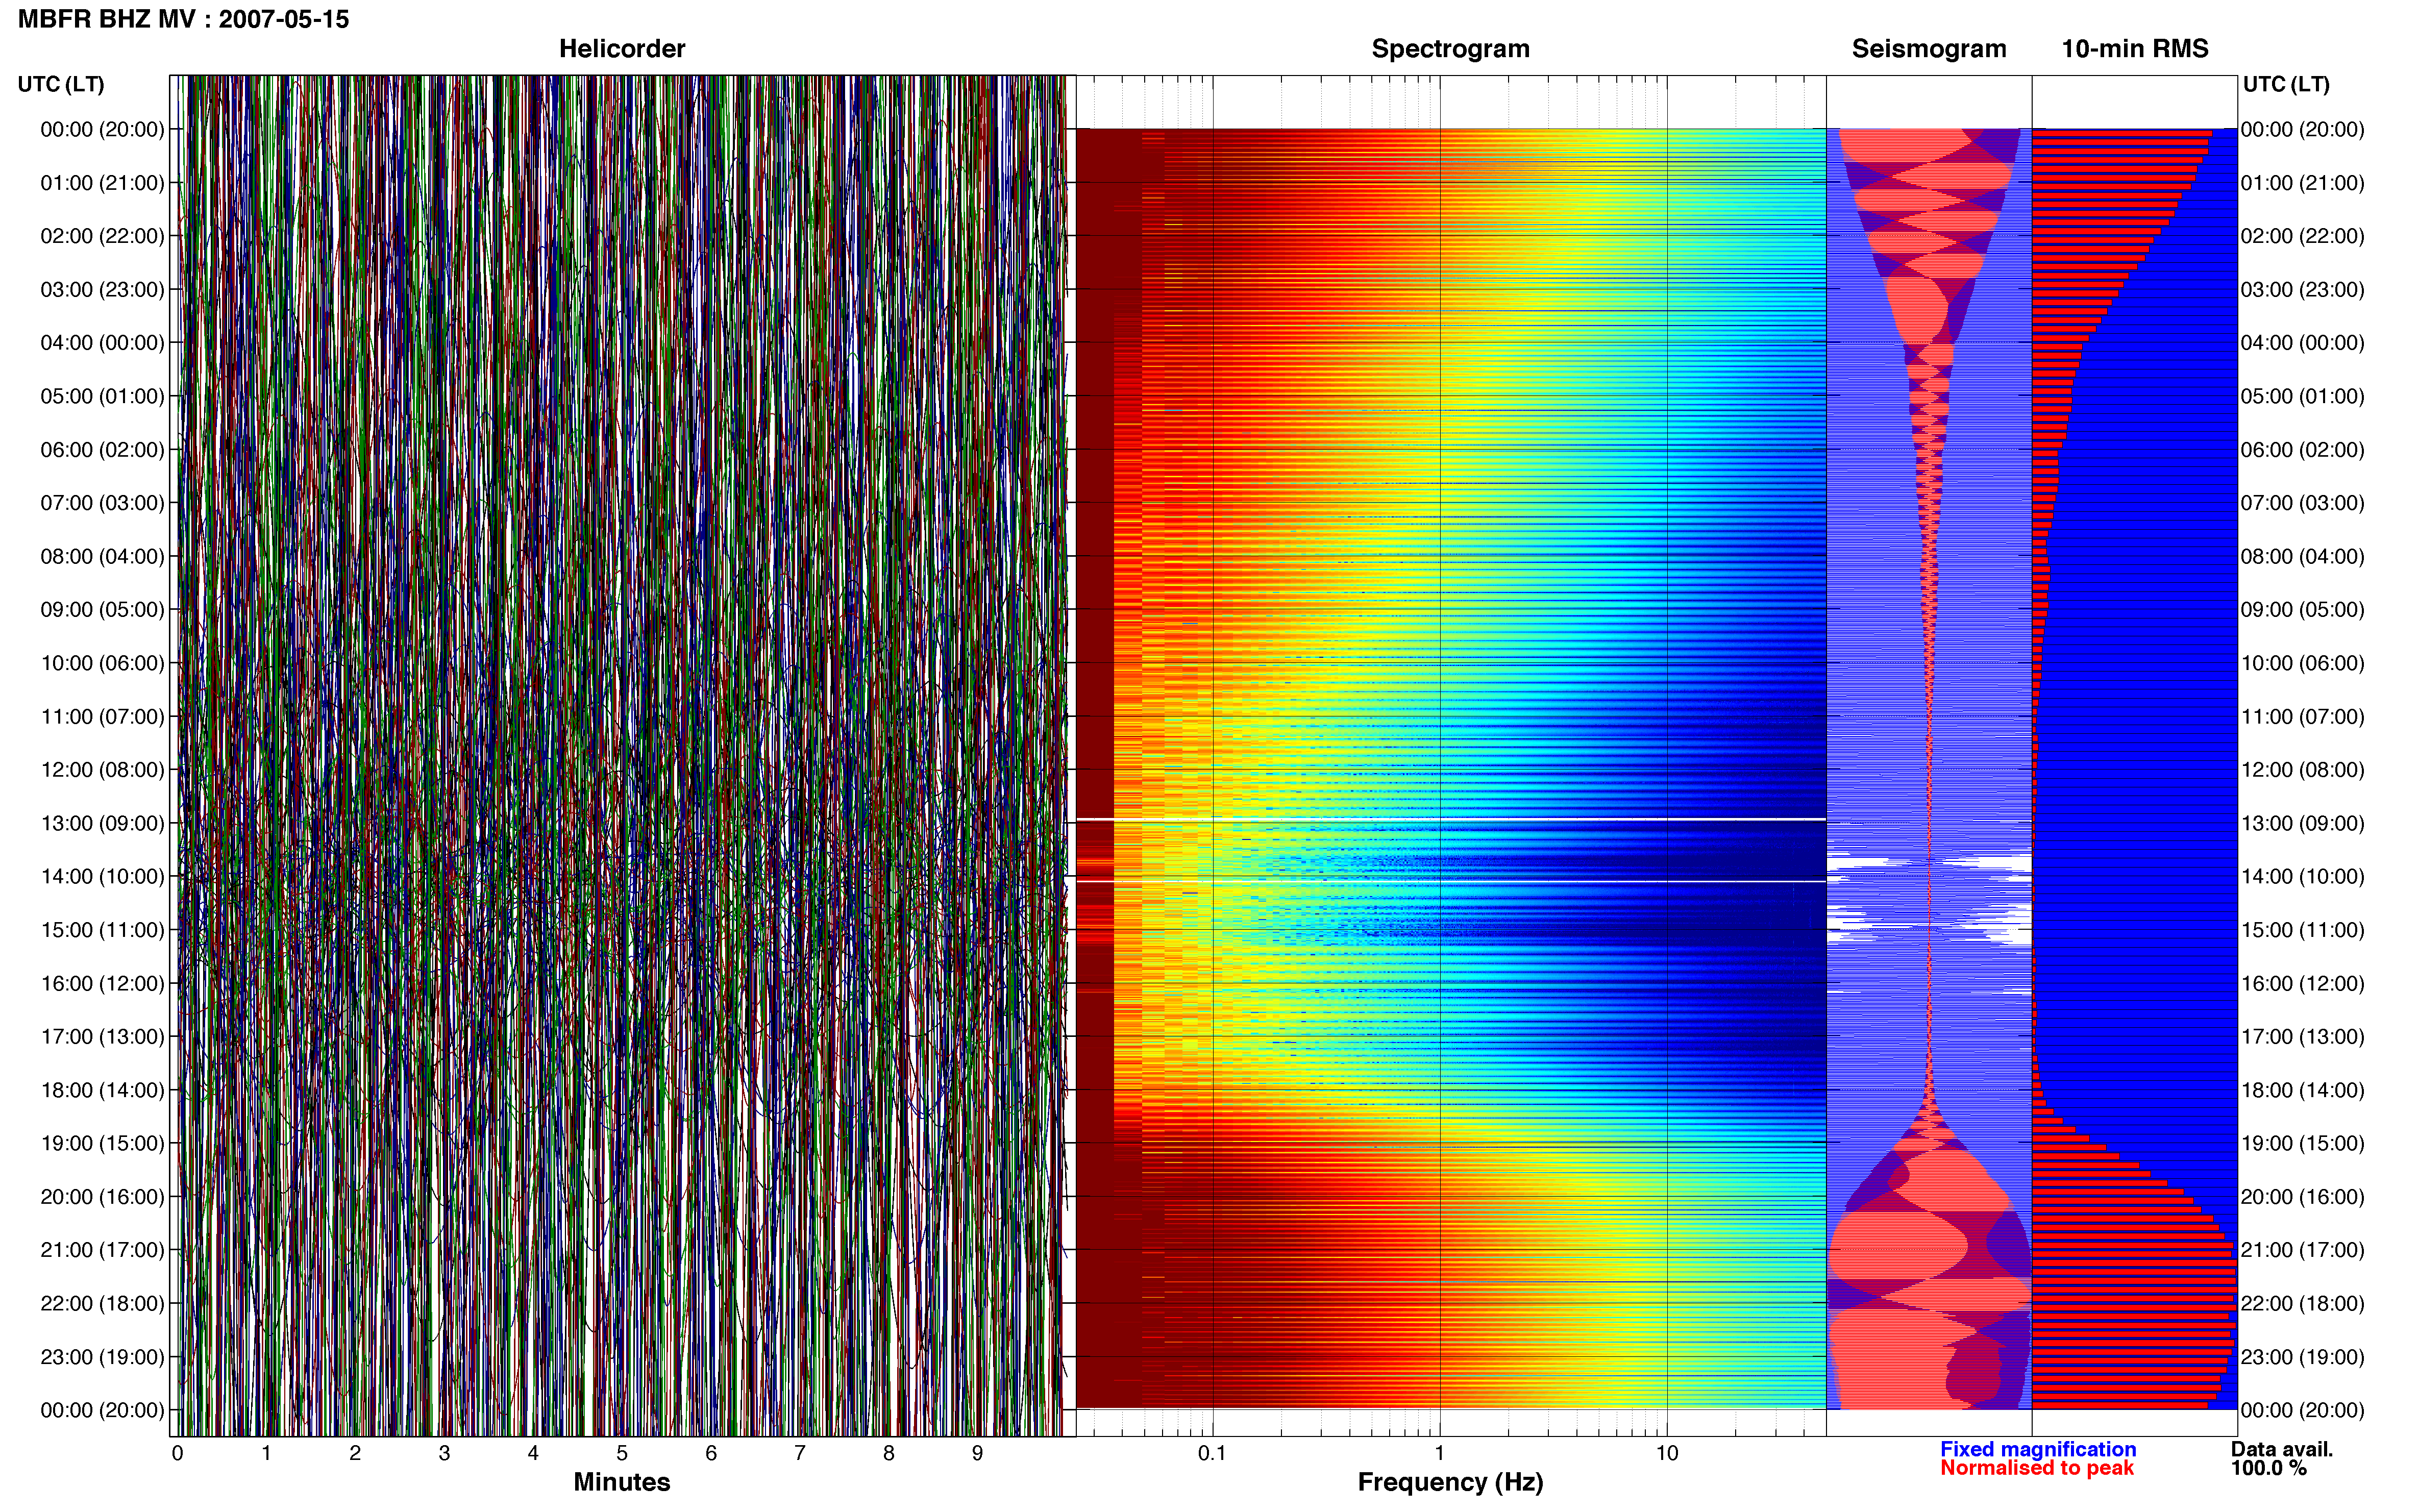Click '14:00 (10:00)' on the RMS panel time axis
This screenshot has height=1512, width=2419.
[x=2302, y=877]
